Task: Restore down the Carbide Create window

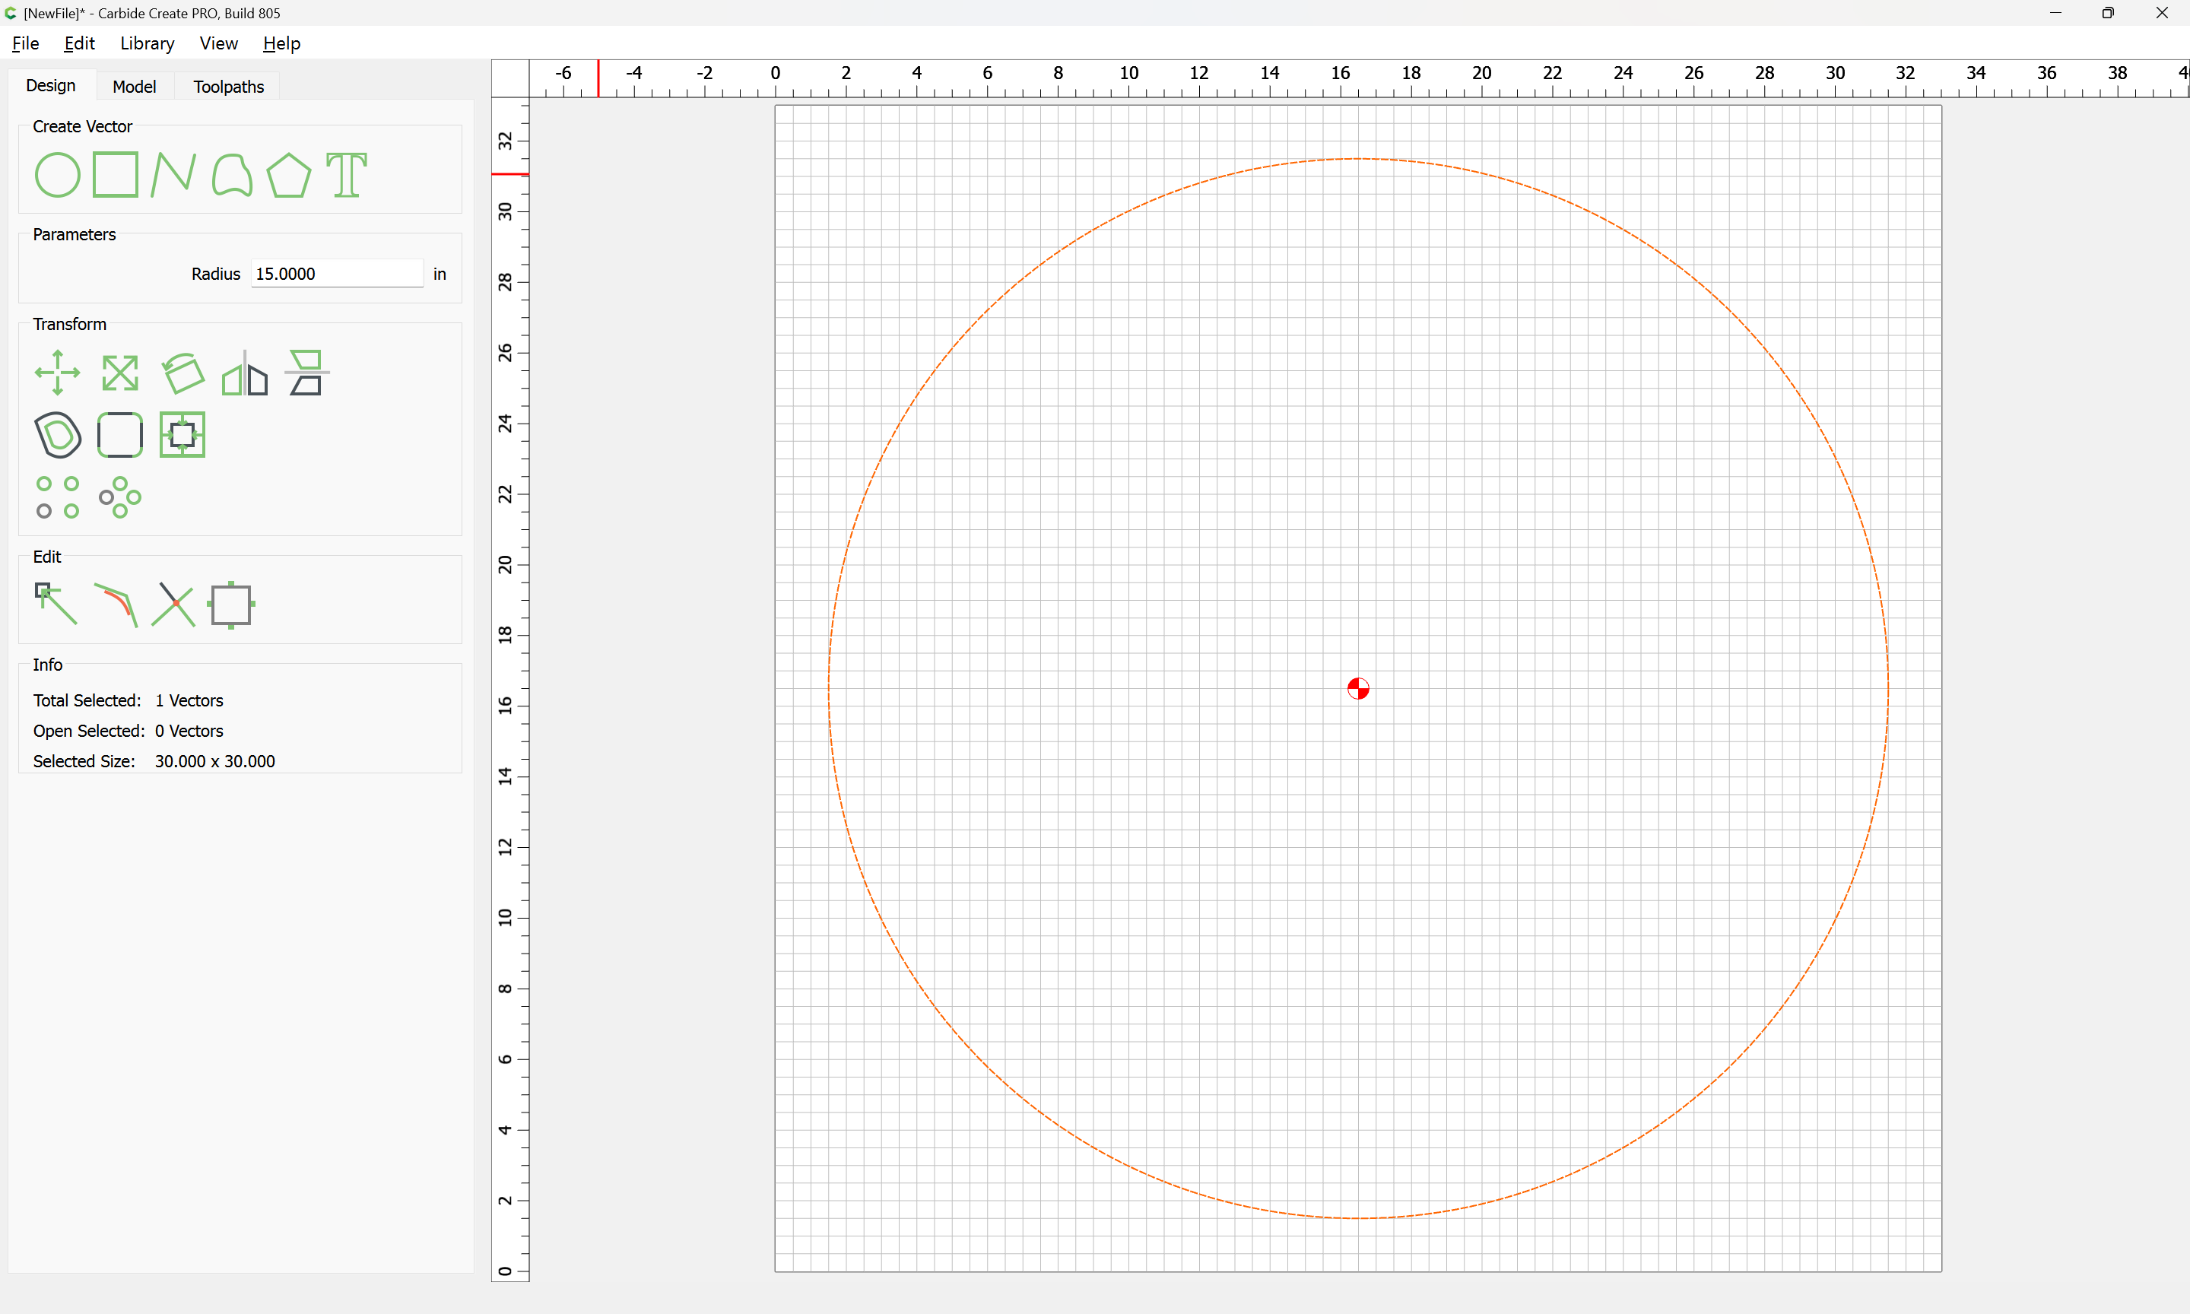Action: tap(2109, 13)
